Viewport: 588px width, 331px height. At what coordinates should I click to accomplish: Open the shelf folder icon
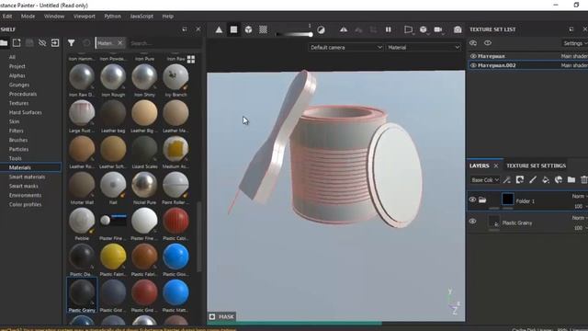[x=4, y=43]
